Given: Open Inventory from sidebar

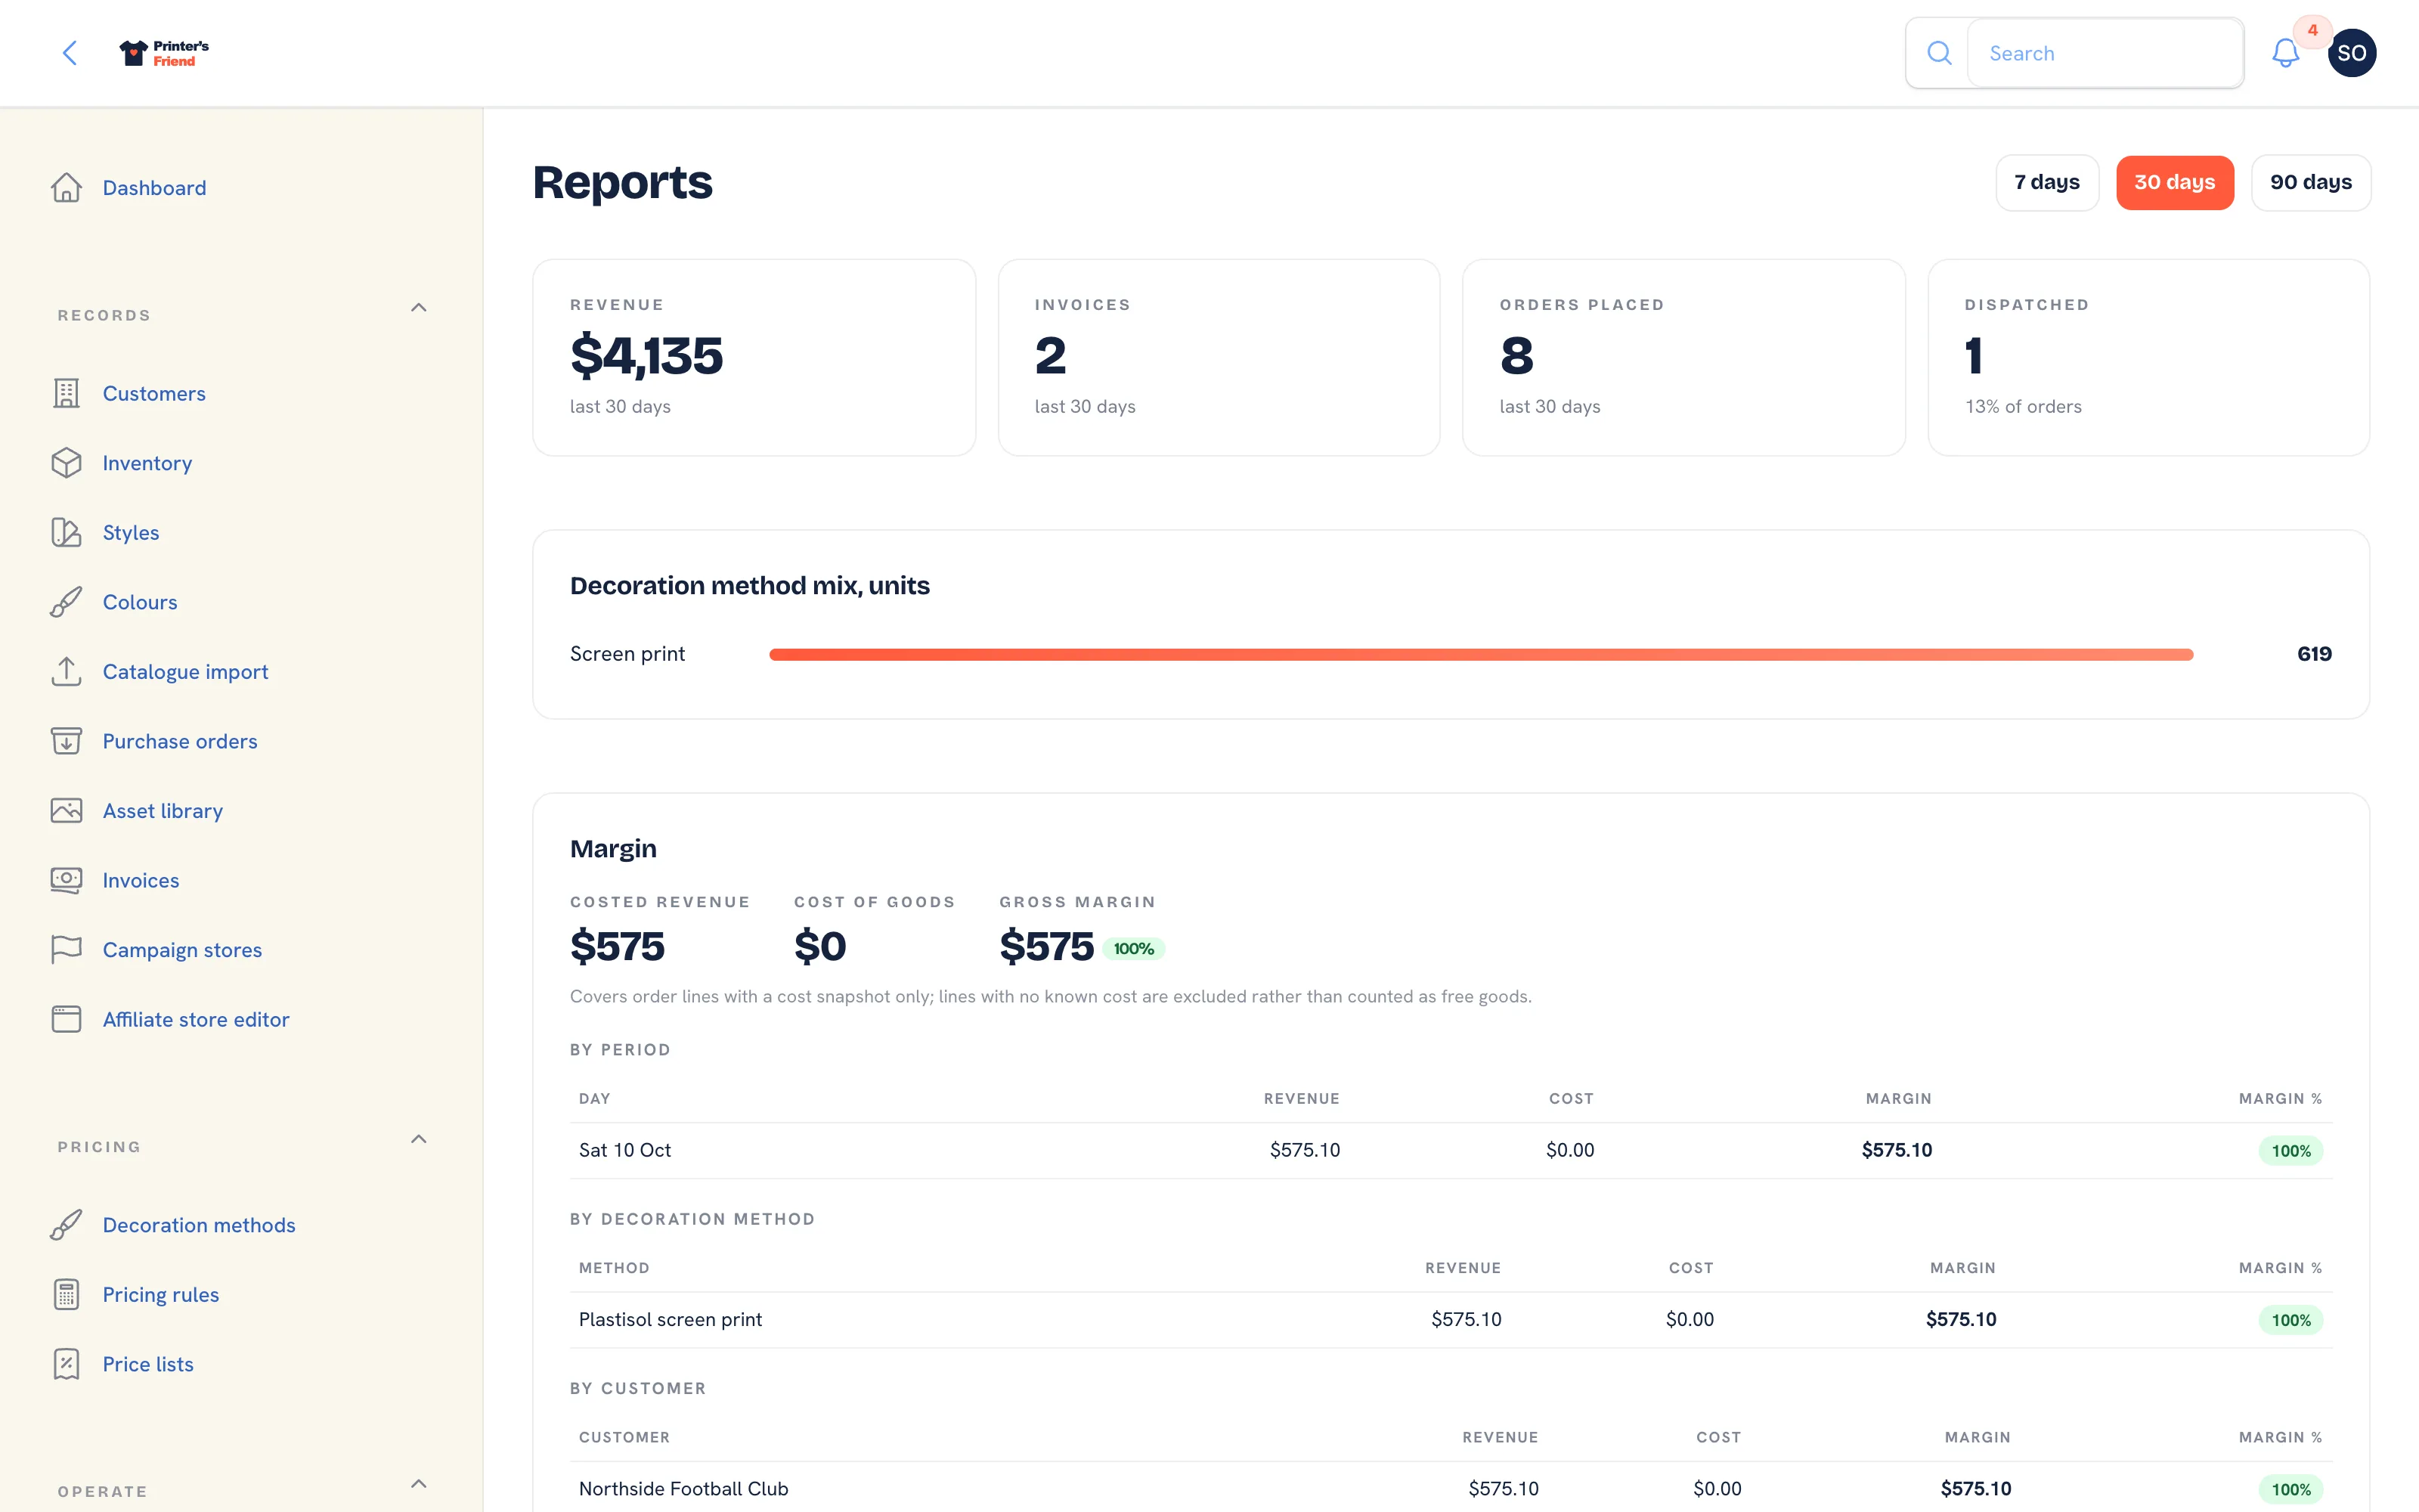Looking at the screenshot, I should [147, 463].
